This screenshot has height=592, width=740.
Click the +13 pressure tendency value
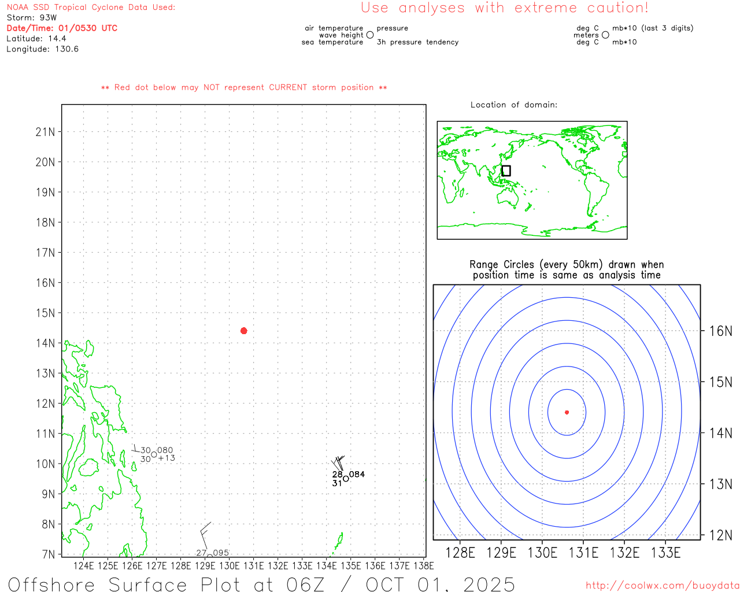point(166,458)
